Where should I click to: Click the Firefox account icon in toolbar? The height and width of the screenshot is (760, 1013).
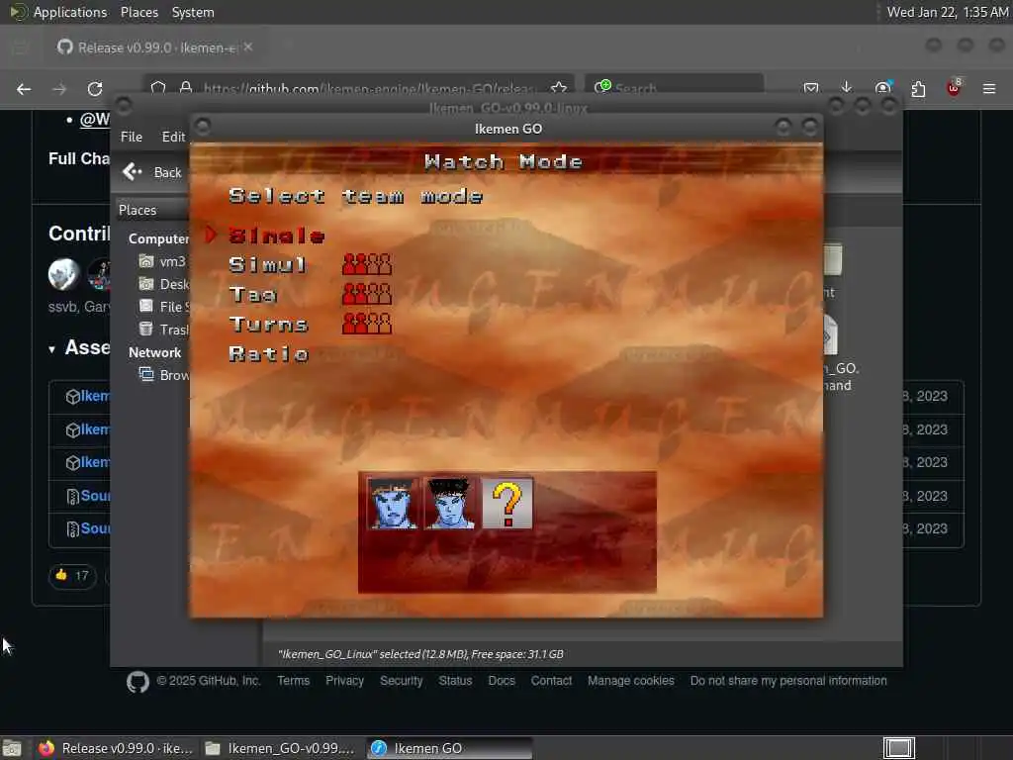tap(882, 88)
